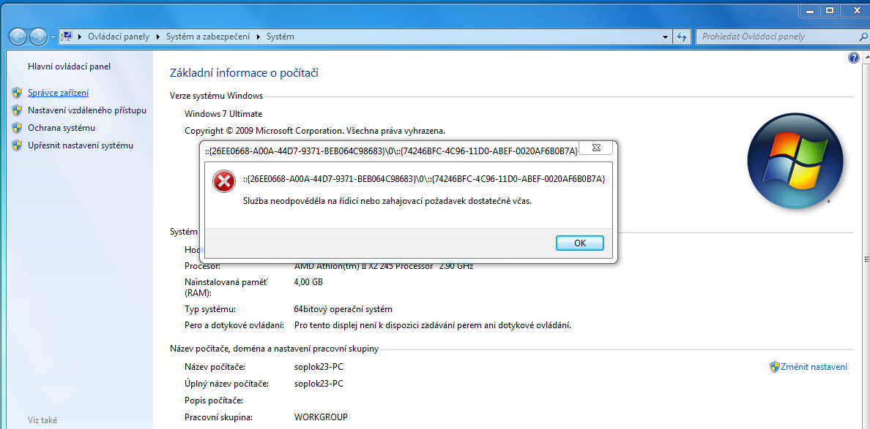The image size is (870, 429).
Task: Click the Windows logo image
Action: click(795, 161)
